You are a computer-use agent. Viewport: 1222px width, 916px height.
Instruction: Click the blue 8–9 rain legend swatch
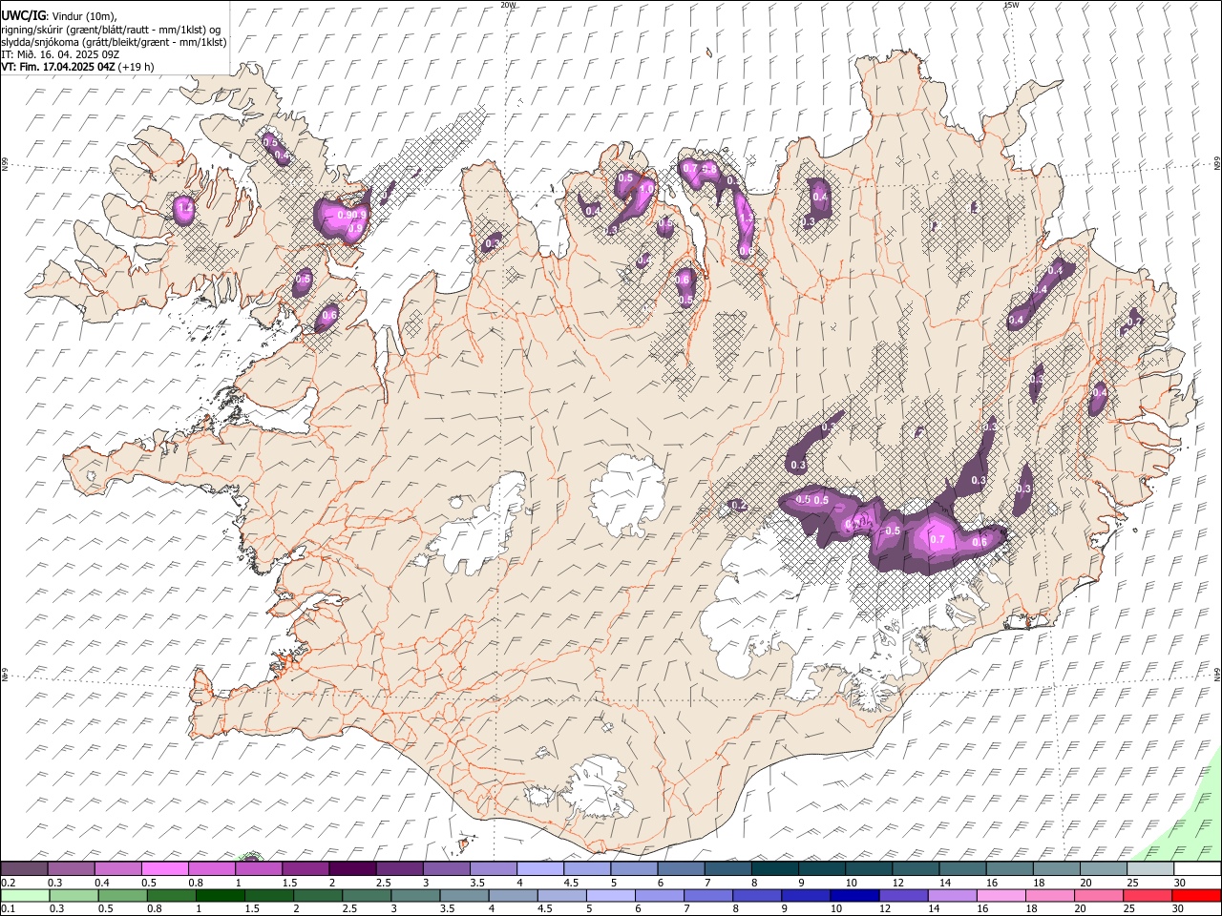click(756, 895)
